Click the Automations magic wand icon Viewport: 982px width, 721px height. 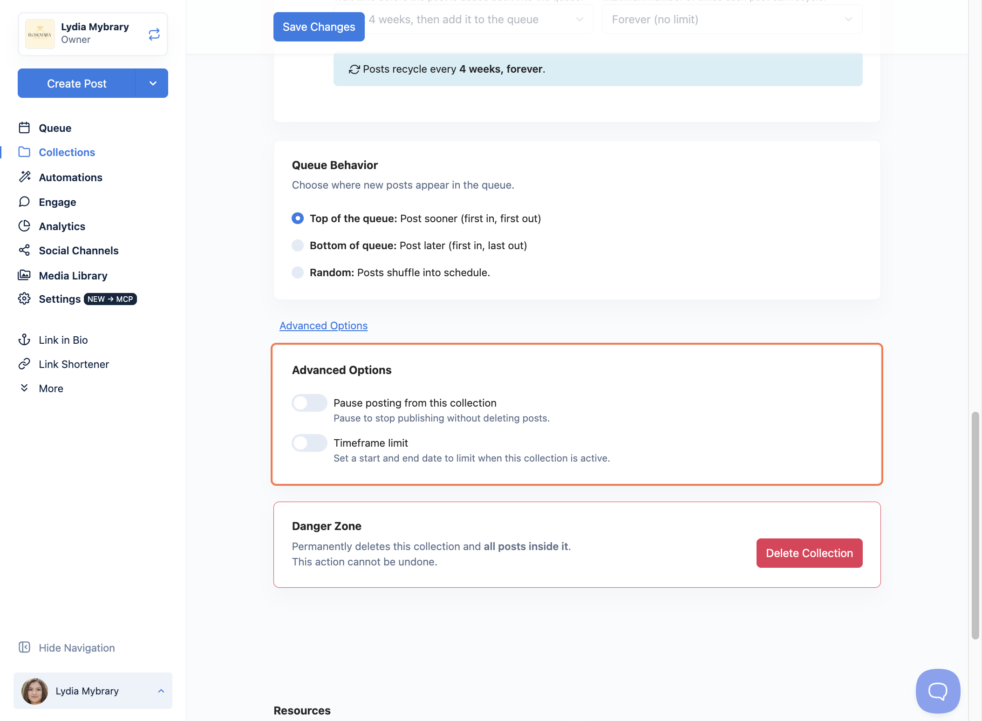(x=24, y=177)
